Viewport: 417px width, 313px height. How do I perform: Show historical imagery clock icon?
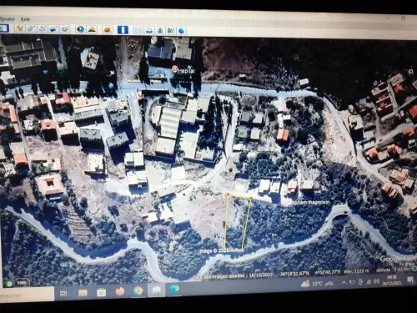pyautogui.click(x=81, y=29)
